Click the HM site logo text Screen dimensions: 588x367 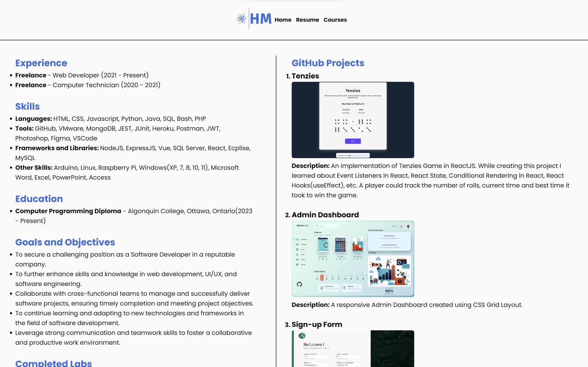pyautogui.click(x=261, y=19)
